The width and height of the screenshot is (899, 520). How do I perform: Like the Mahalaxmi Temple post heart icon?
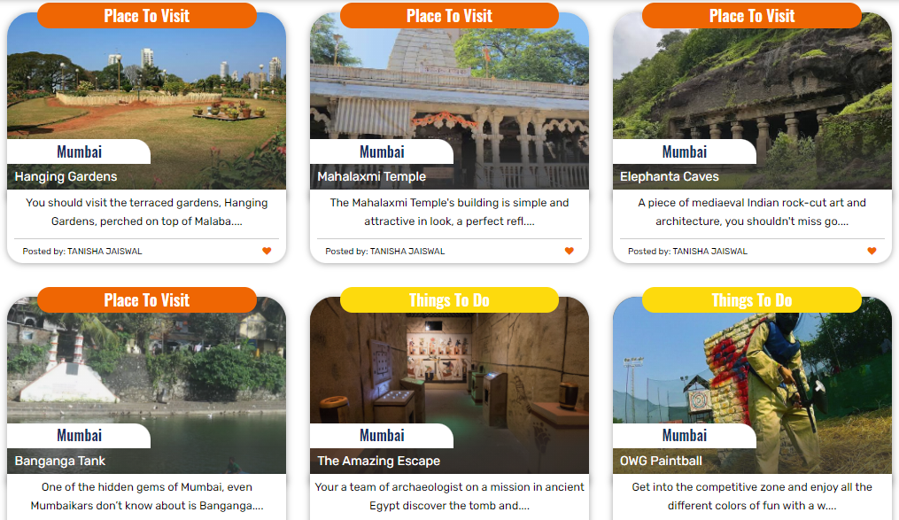click(570, 251)
